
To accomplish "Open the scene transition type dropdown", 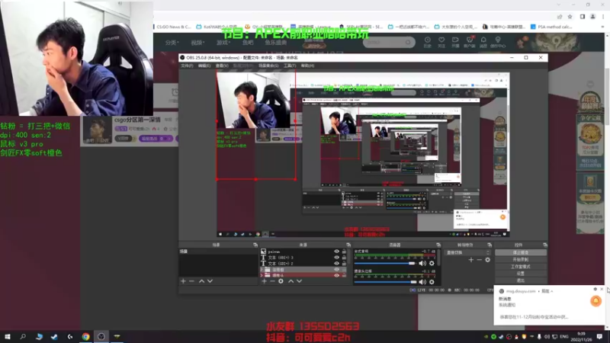I will [468, 252].
